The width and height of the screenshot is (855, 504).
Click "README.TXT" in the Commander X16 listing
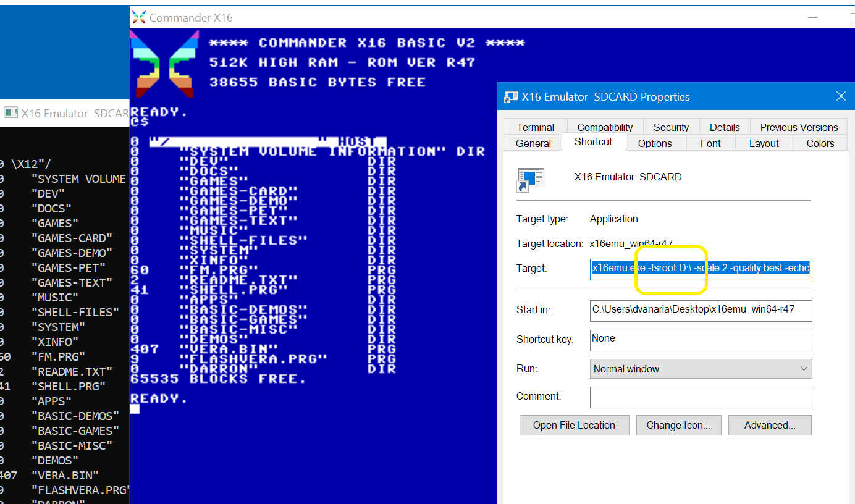pos(238,280)
